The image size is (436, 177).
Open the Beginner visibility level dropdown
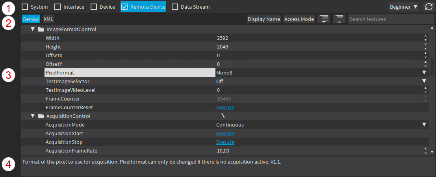[x=403, y=7]
